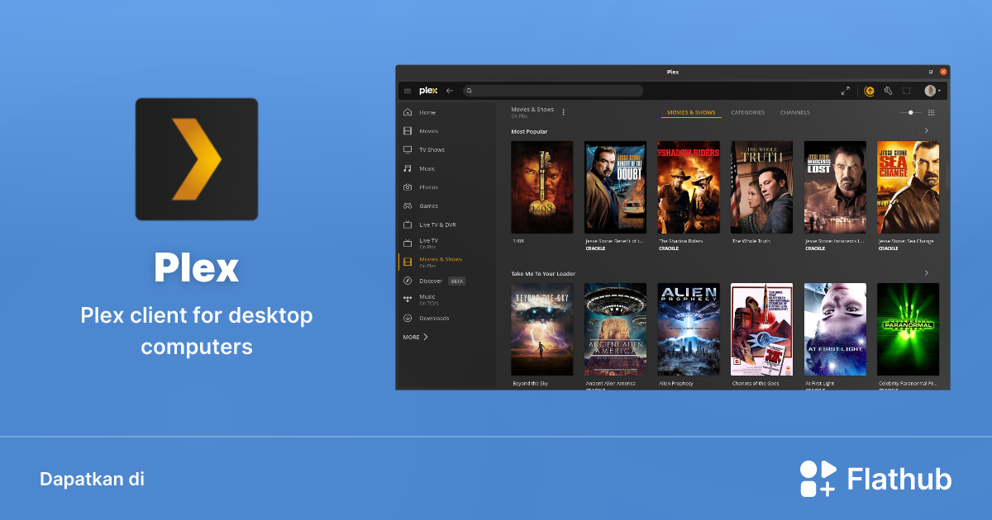
Task: Click the wrench settings icon
Action: 887,91
